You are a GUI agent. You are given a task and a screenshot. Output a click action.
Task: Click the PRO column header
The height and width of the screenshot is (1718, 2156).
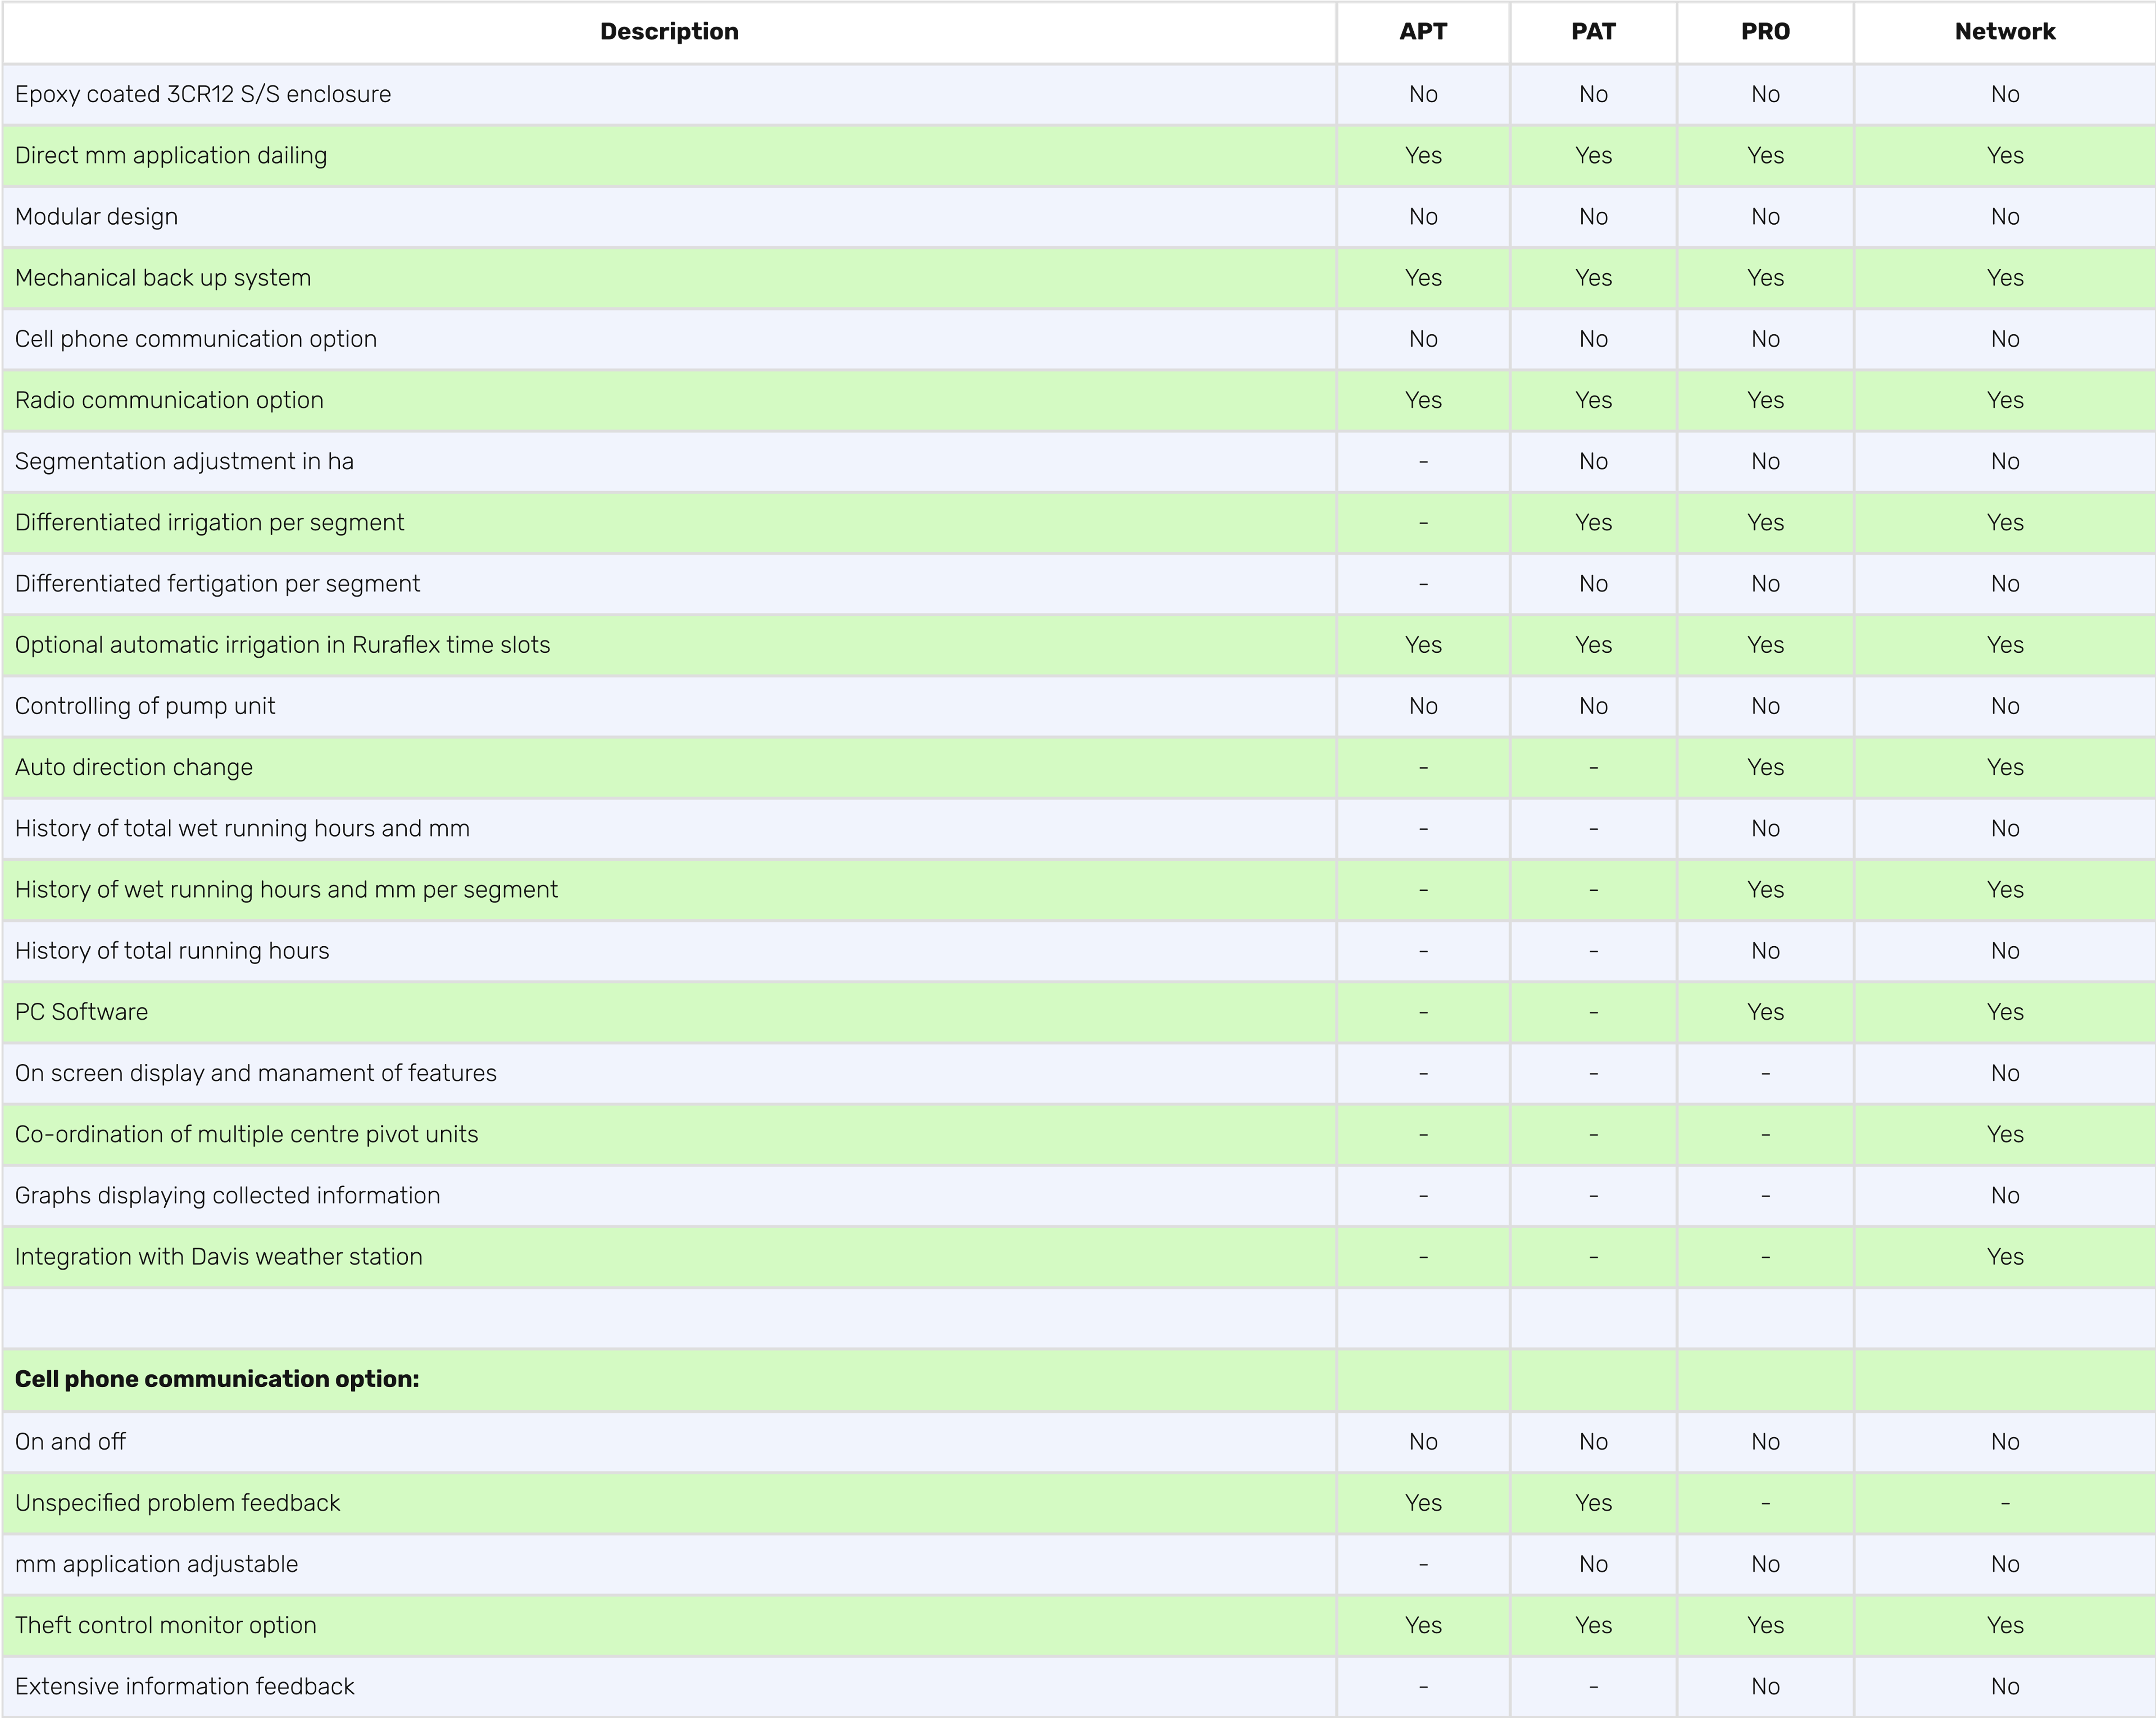click(x=1765, y=32)
